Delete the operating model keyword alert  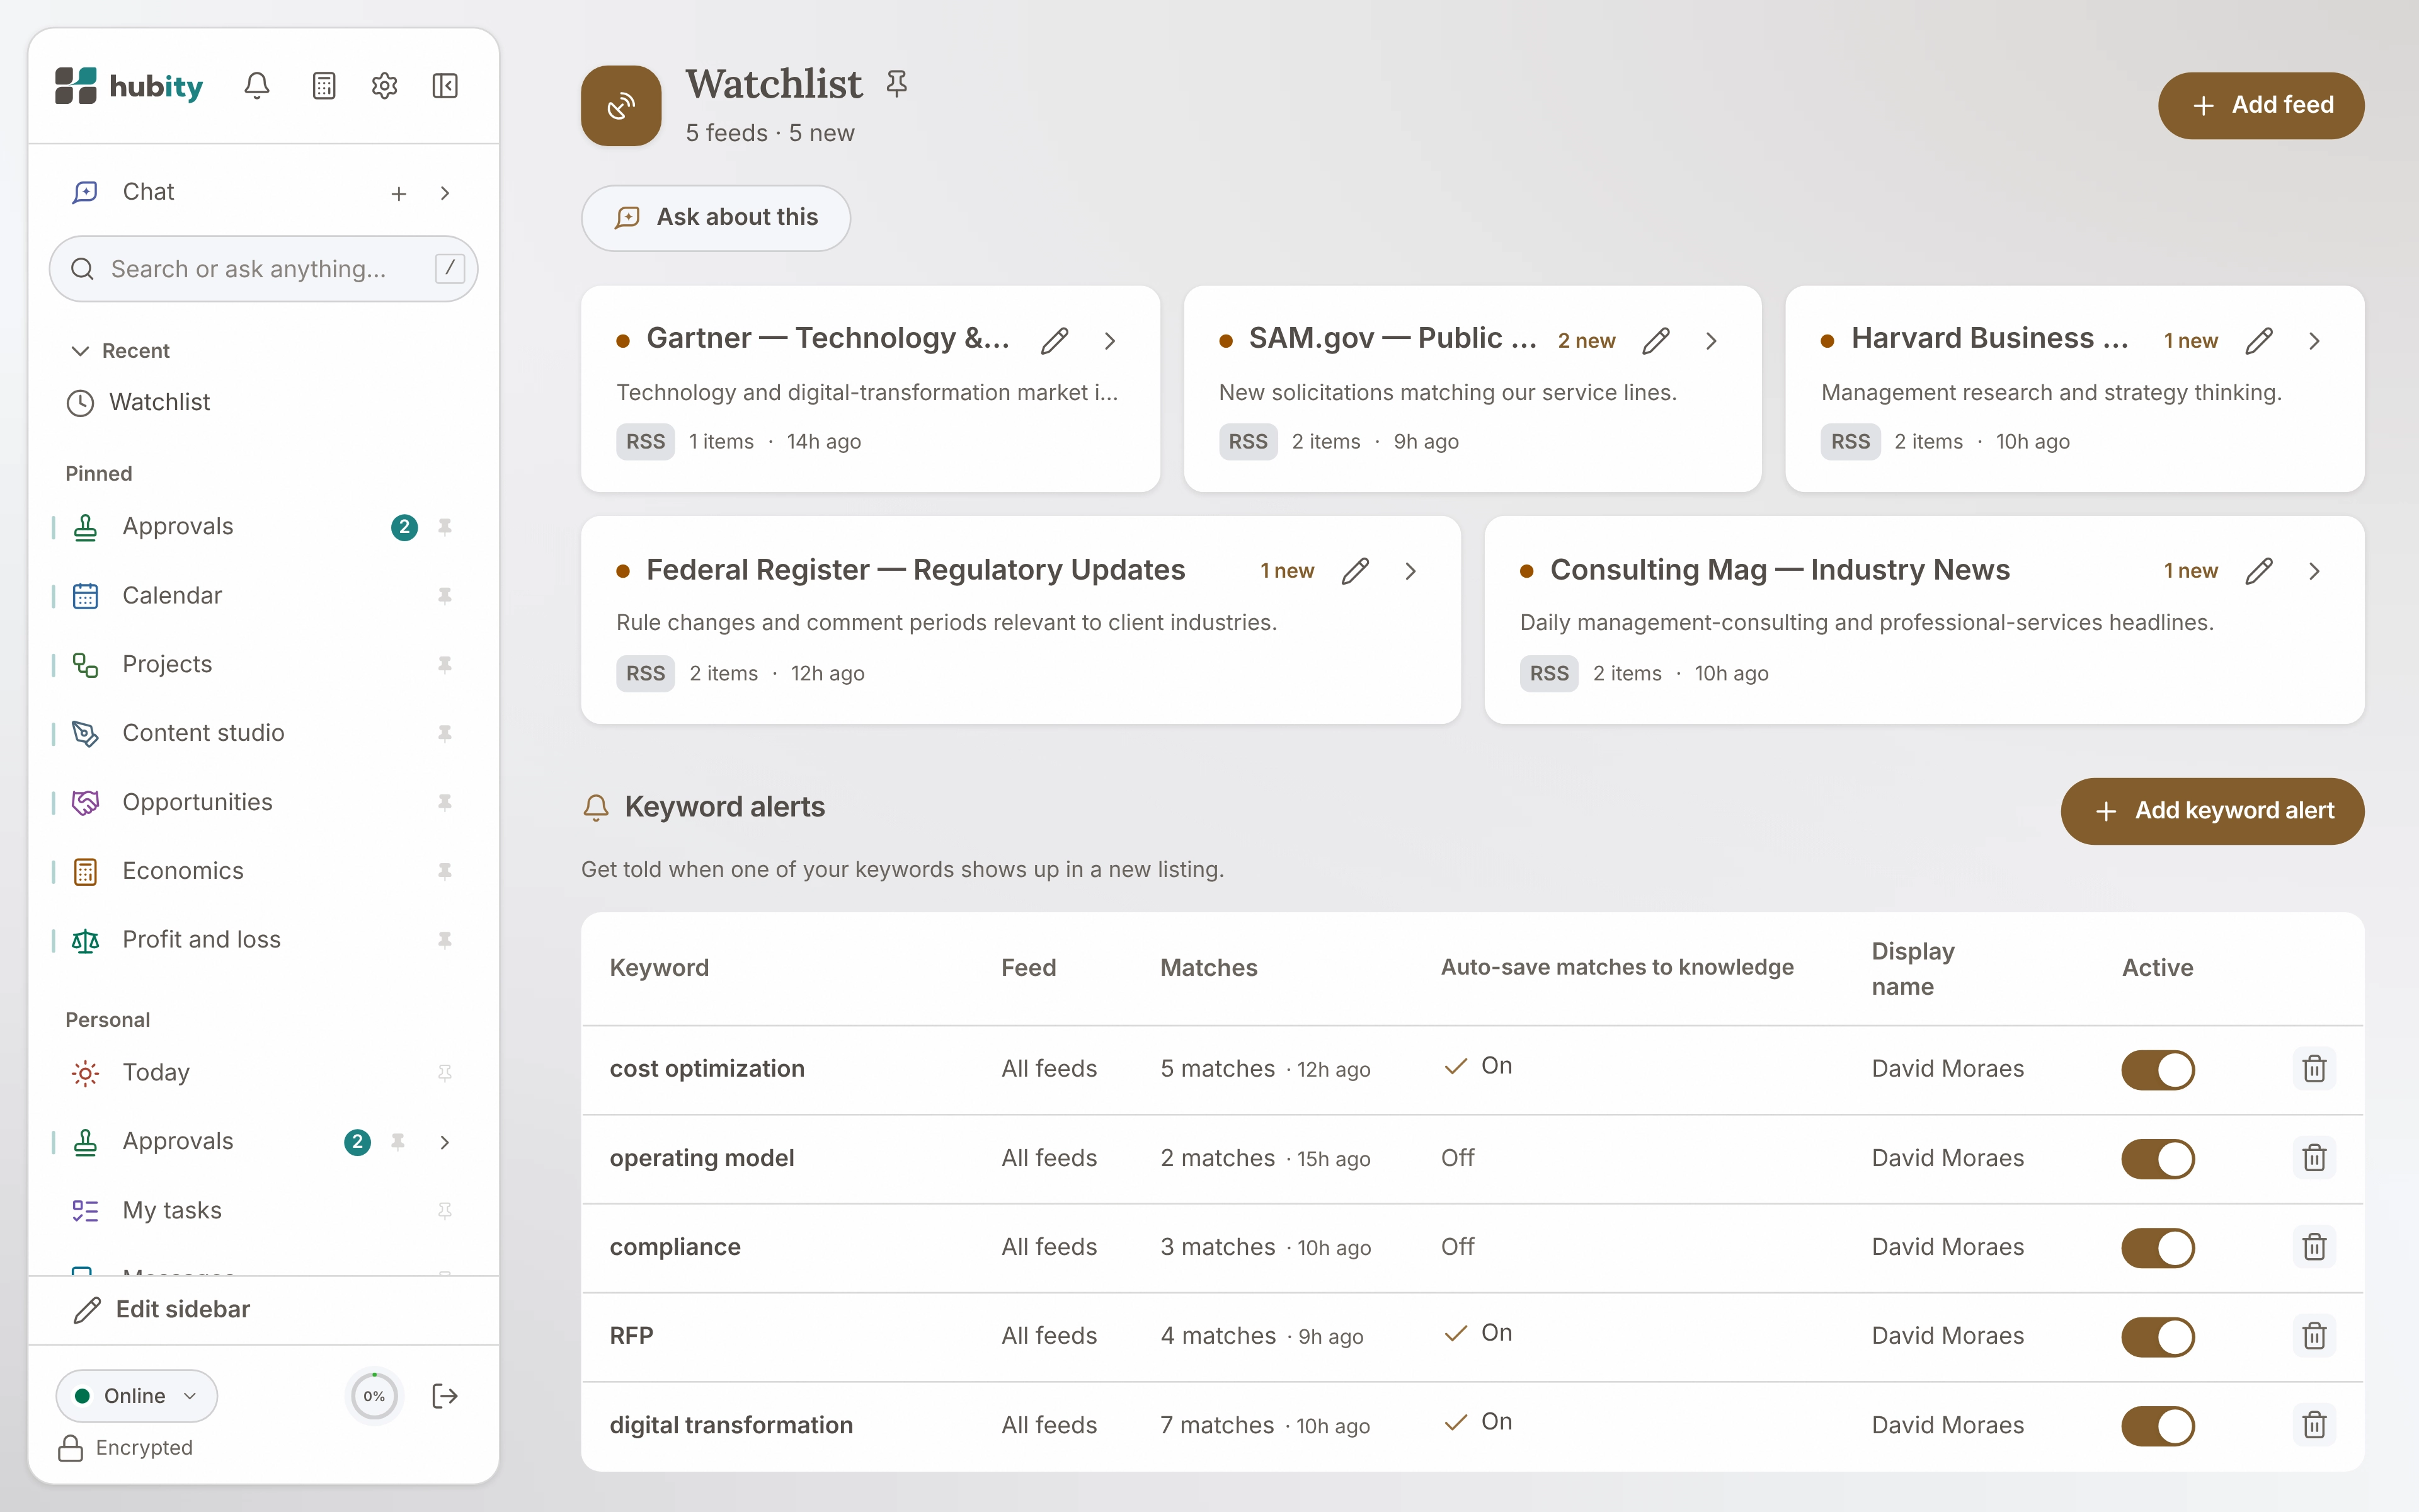(x=2314, y=1158)
